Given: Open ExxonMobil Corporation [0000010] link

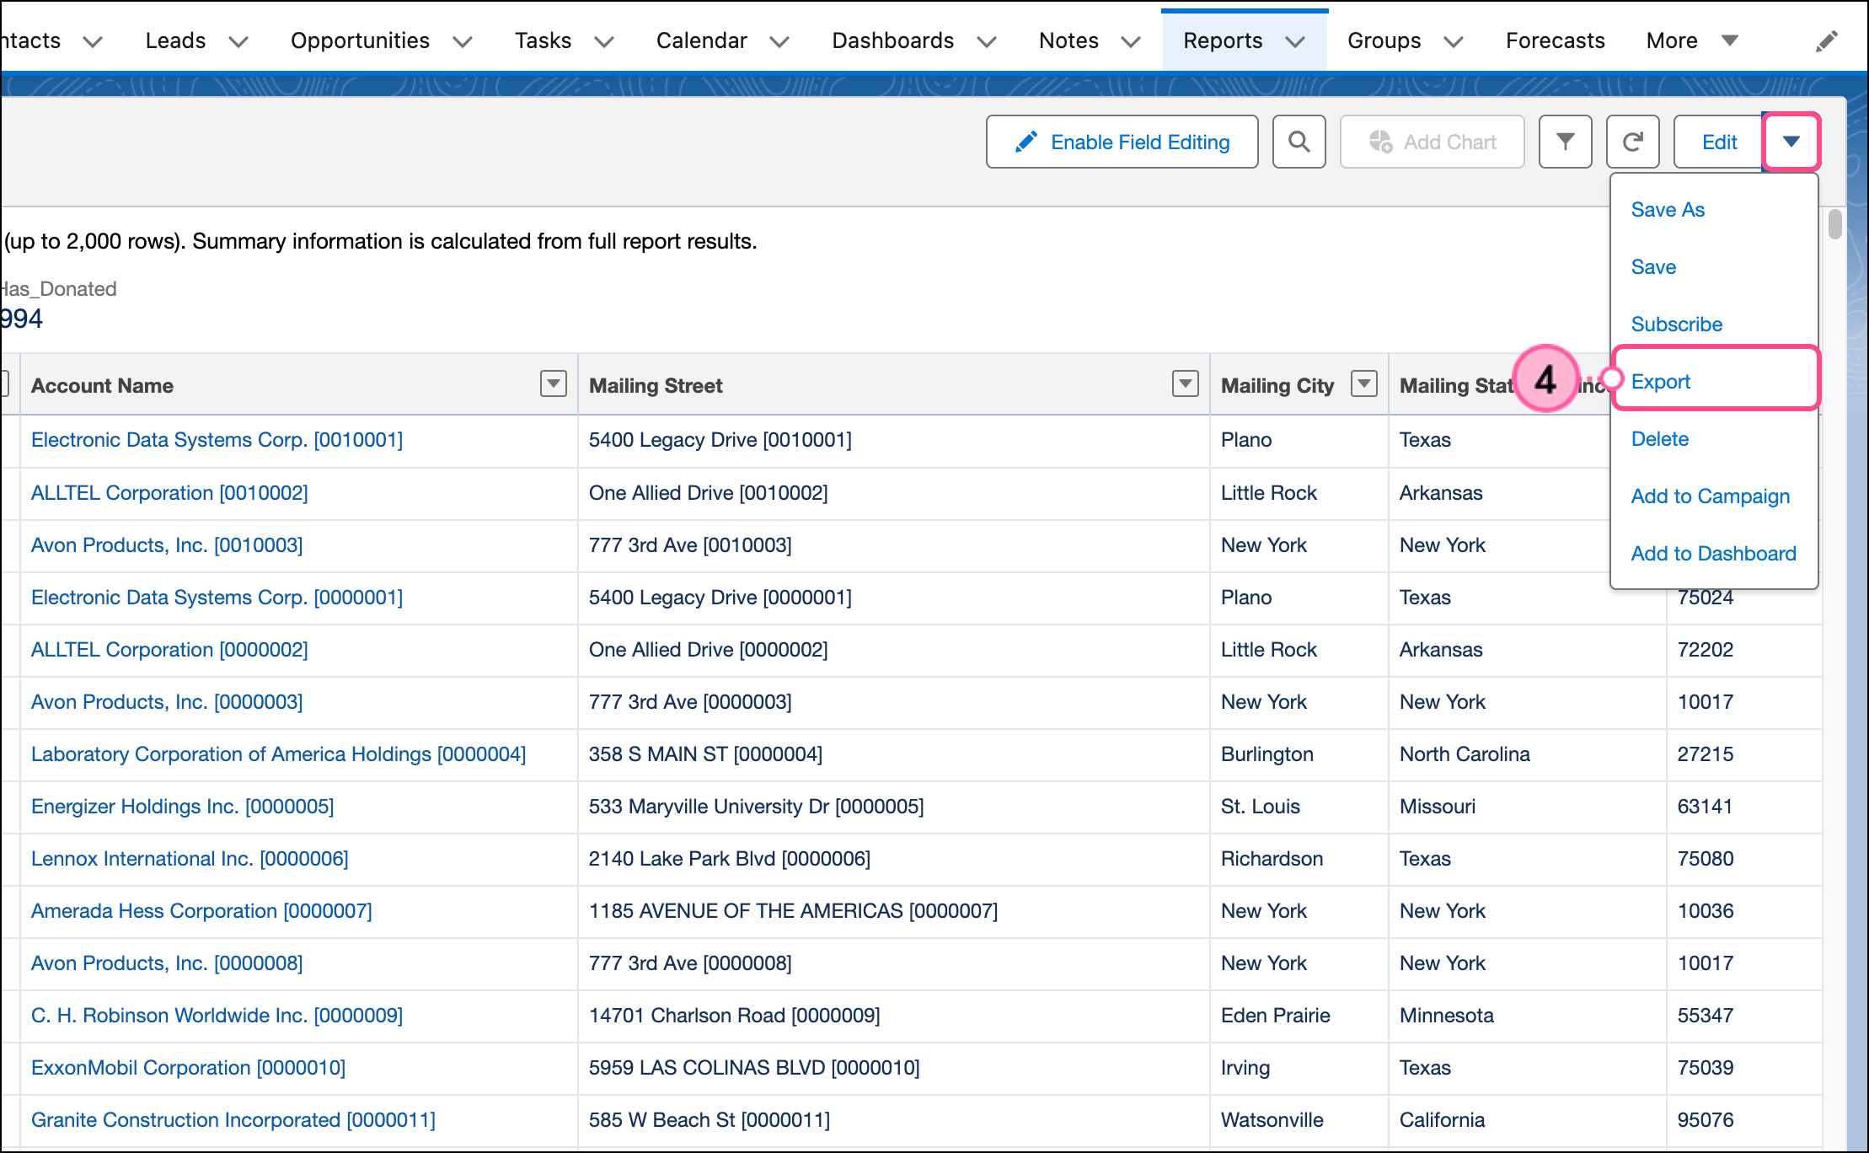Looking at the screenshot, I should [x=188, y=1067].
